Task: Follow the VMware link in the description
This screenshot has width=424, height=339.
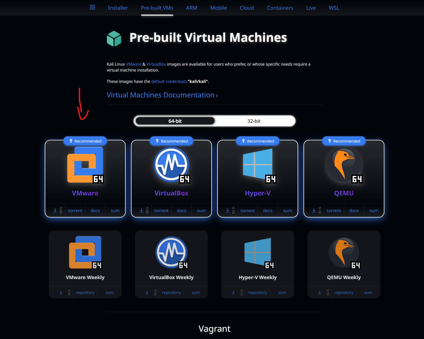Action: 134,64
